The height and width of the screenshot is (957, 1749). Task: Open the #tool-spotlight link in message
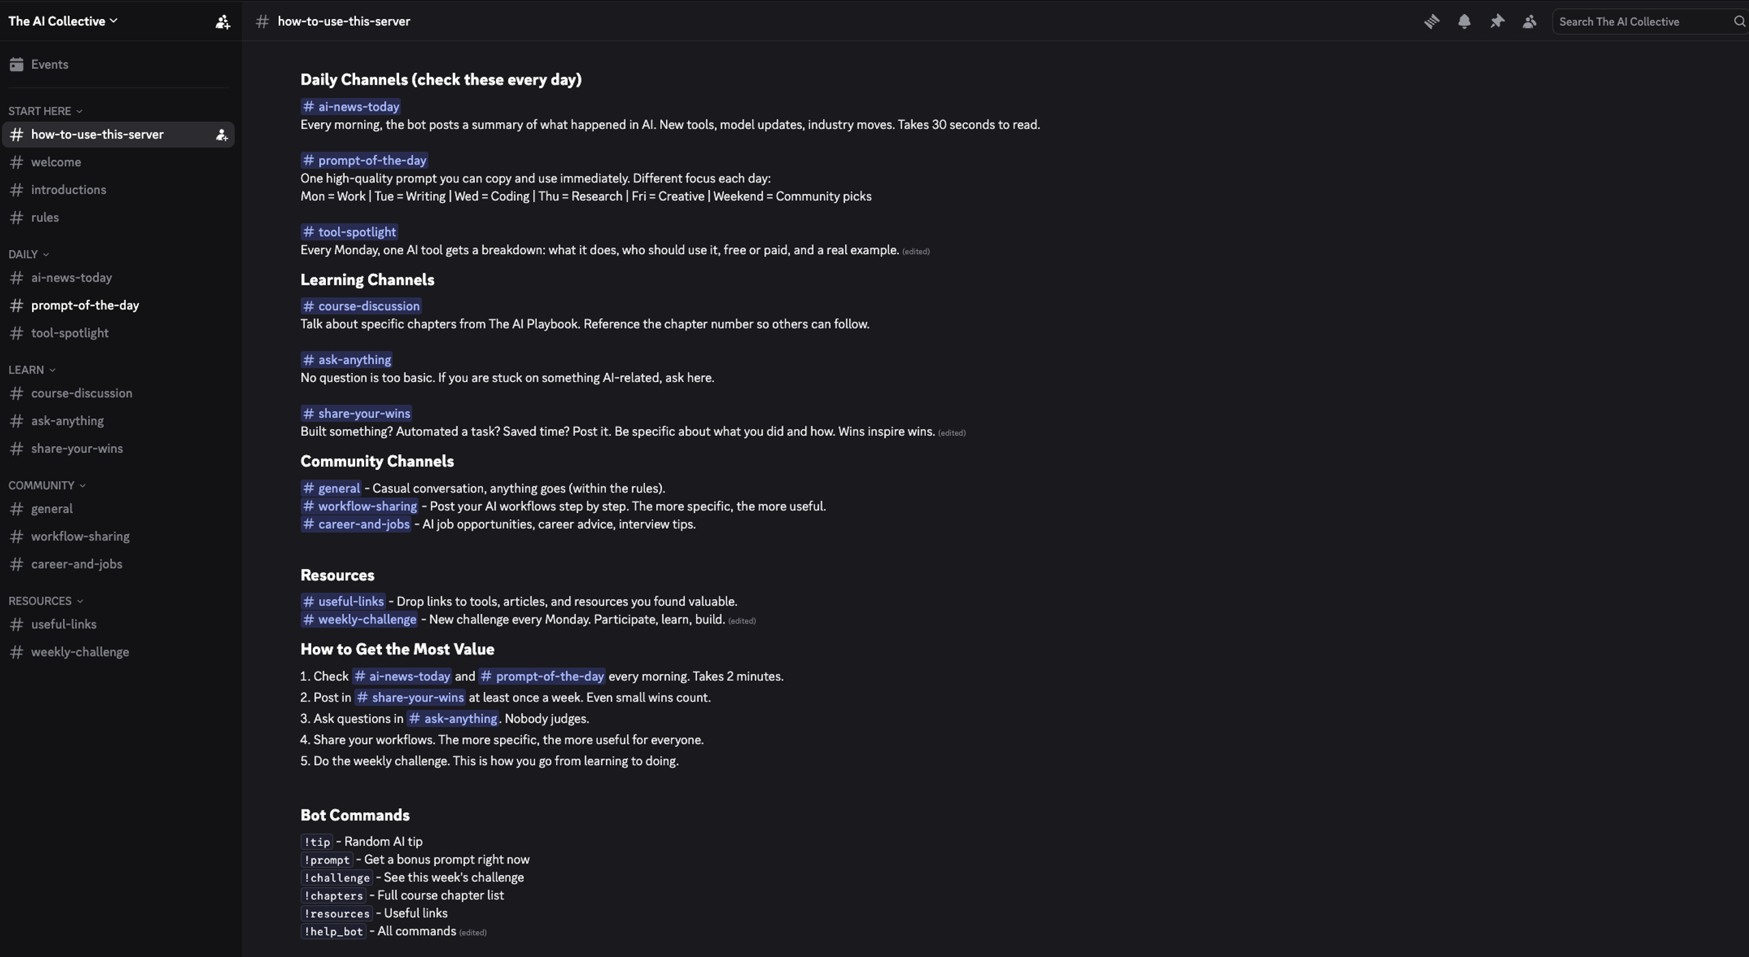[349, 232]
